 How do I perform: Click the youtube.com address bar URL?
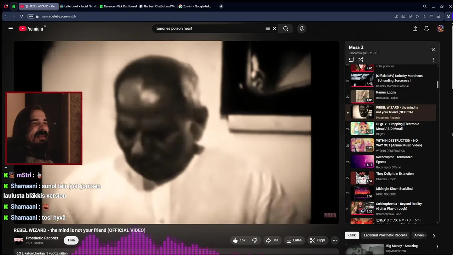[x=59, y=16]
